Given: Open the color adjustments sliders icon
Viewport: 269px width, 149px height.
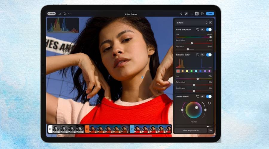Looking at the screenshot, I should tap(197, 13).
